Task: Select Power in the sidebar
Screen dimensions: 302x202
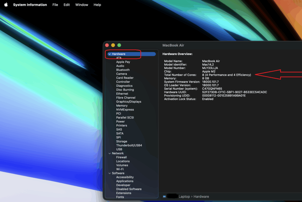Action: tap(120, 121)
